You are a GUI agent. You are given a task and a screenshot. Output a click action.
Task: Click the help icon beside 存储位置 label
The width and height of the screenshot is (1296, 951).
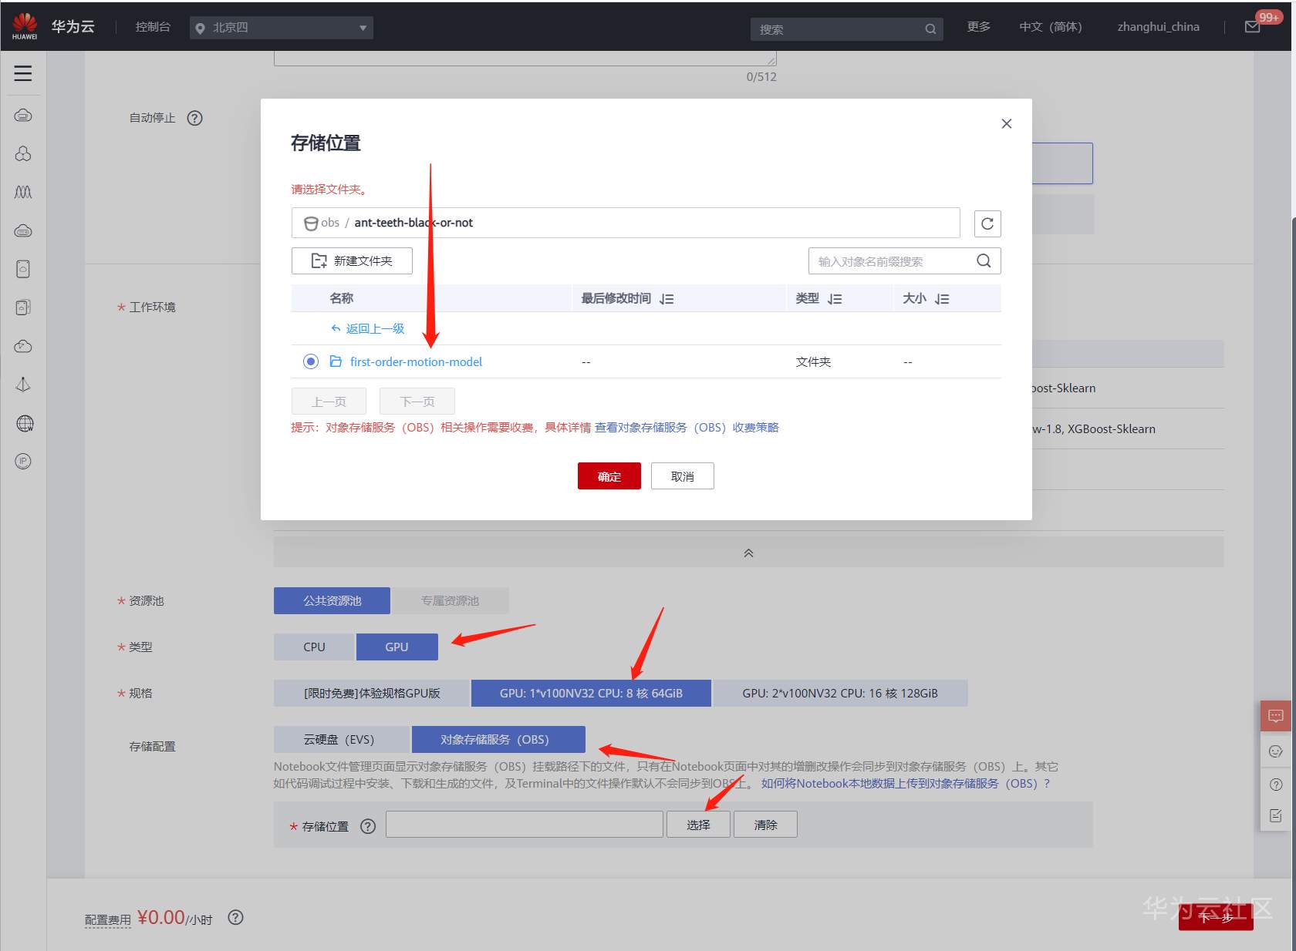[368, 826]
